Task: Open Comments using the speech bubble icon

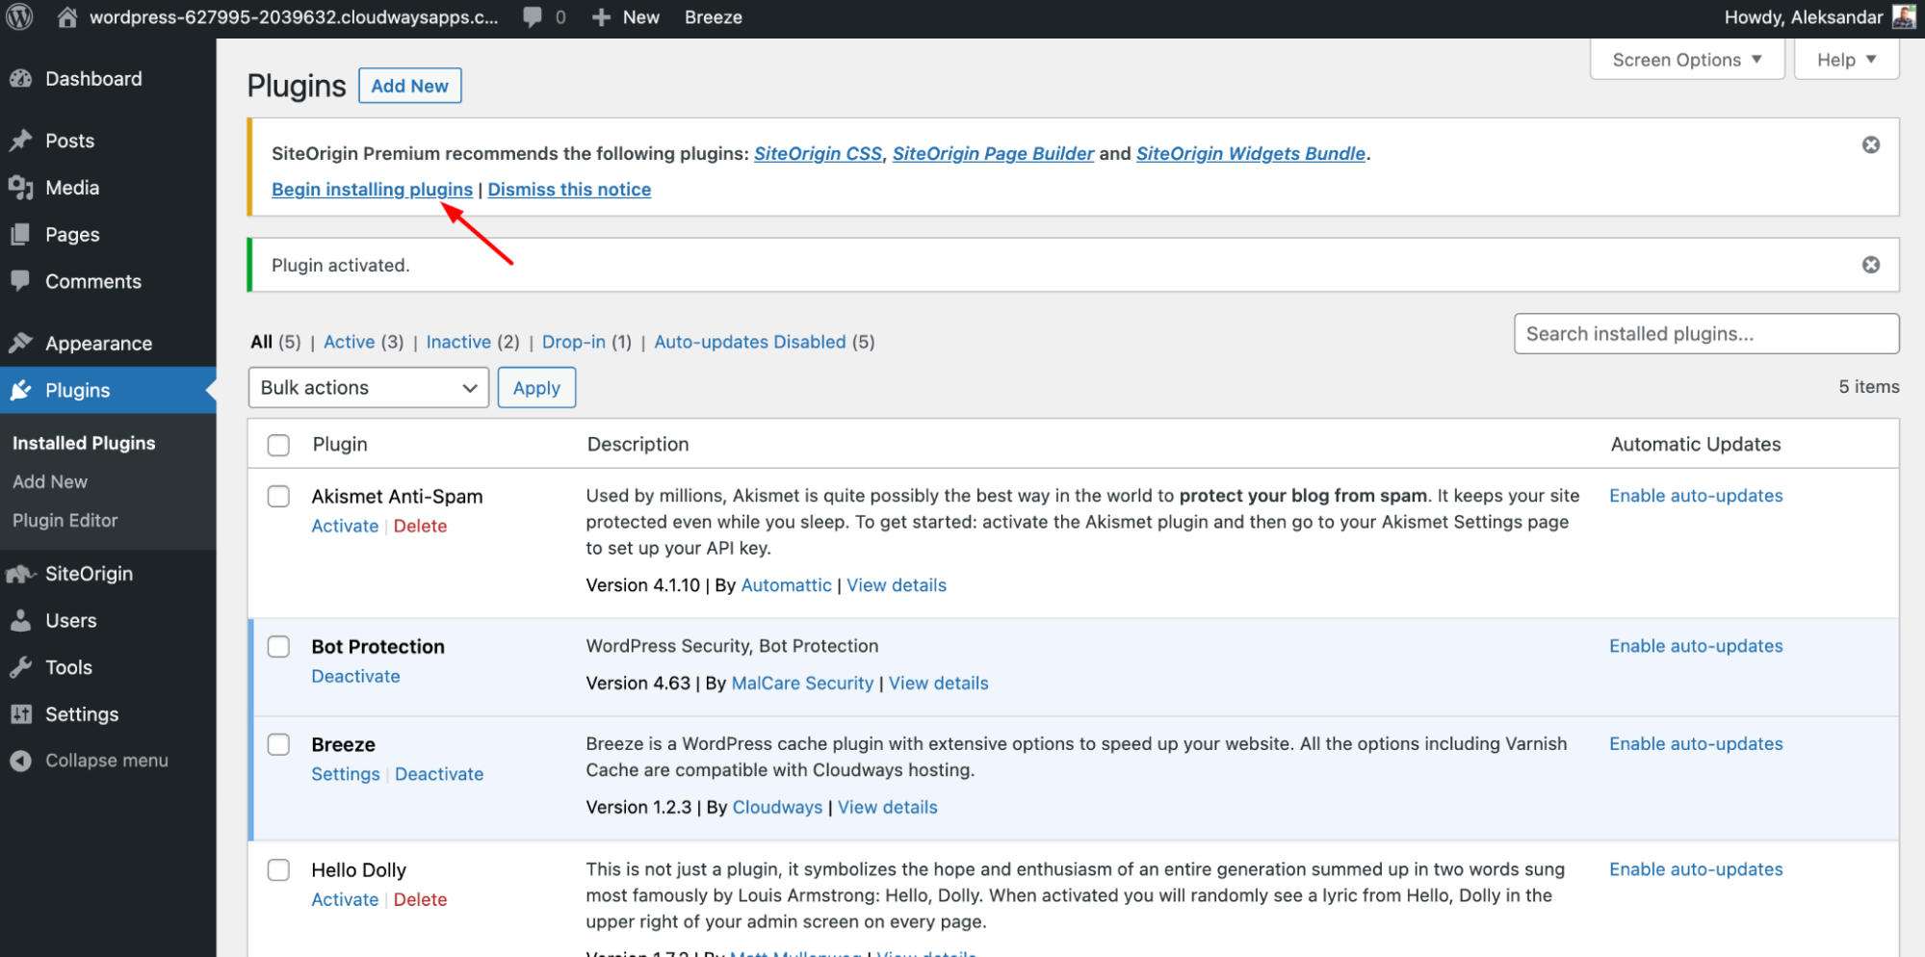Action: tap(20, 281)
